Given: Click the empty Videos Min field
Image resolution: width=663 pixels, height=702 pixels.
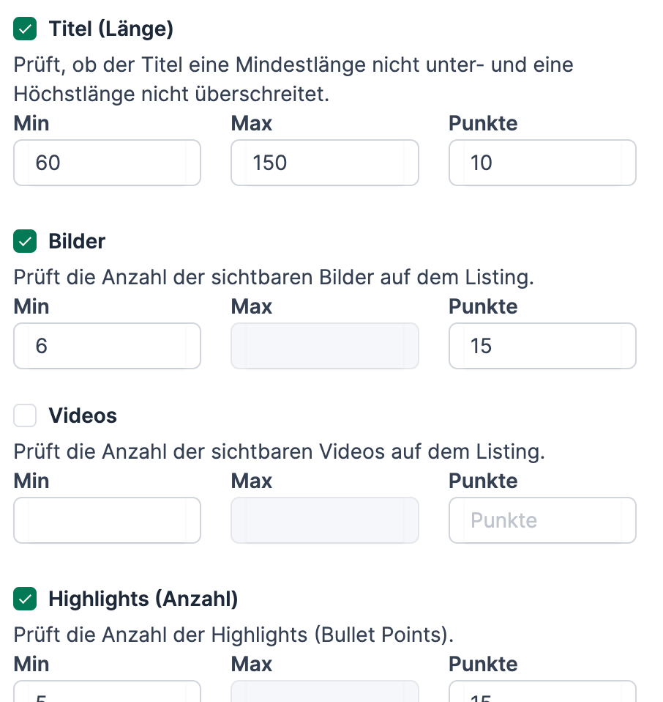Looking at the screenshot, I should [107, 520].
